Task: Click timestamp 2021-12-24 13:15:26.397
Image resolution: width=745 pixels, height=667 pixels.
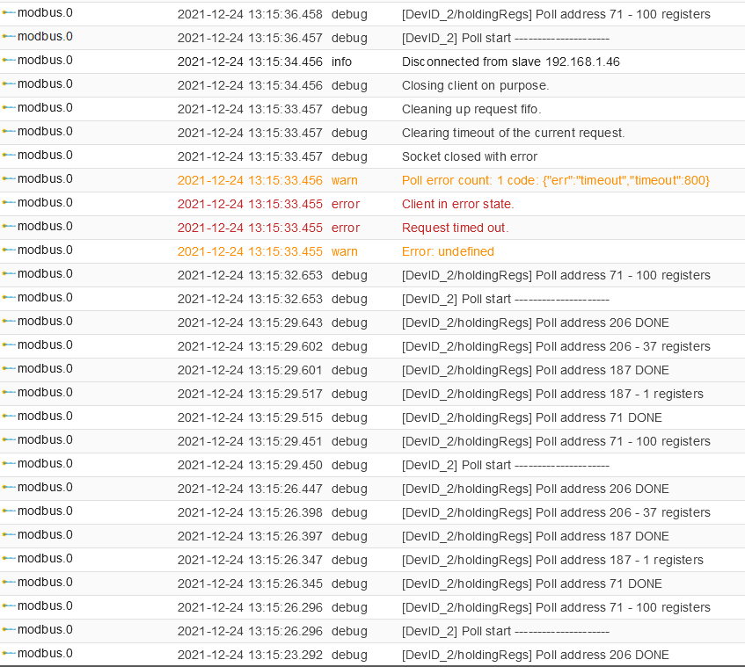Action: point(250,536)
